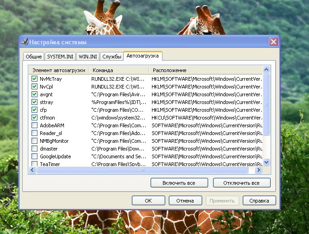Close the Настройка системы window

click(x=273, y=42)
